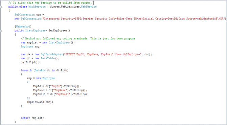The width and height of the screenshot is (227, 125).
Task: Click the 'da.Fill(dt);' statement
Action: pyautogui.click(x=30, y=62)
